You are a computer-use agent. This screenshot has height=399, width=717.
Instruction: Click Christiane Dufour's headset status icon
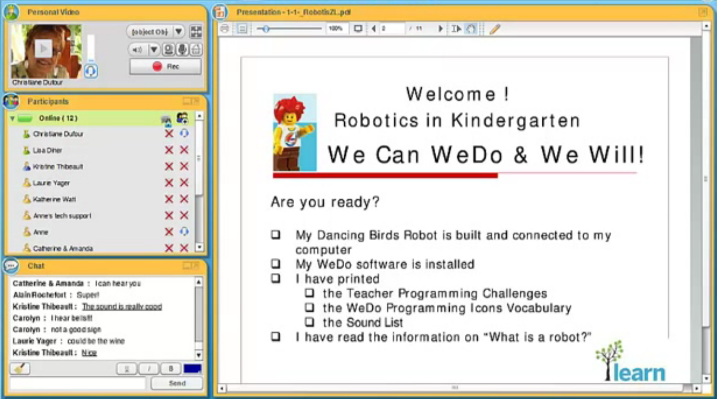tap(184, 133)
